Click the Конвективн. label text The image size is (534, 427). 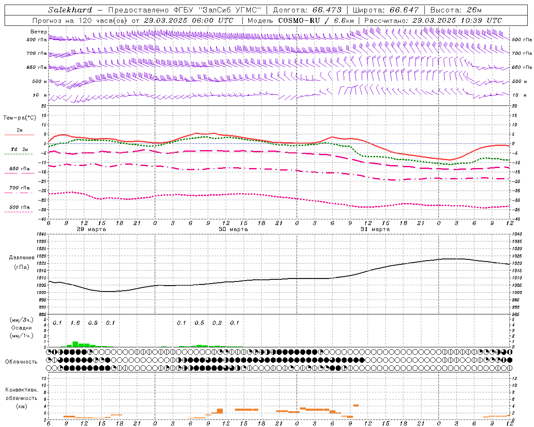22,390
